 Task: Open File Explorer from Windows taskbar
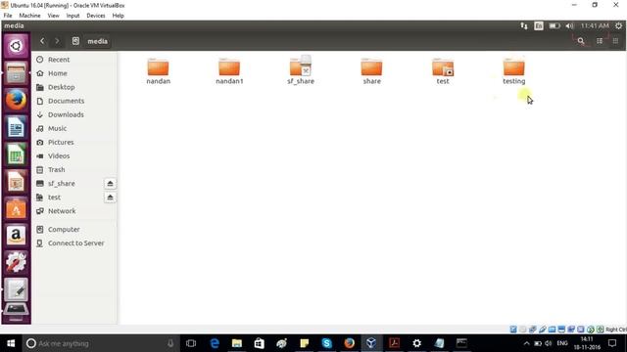(237, 343)
